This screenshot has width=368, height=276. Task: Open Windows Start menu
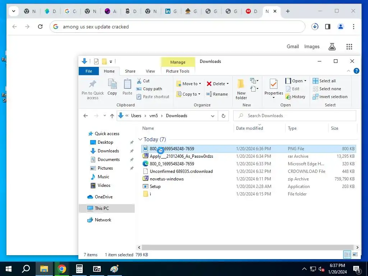9,269
